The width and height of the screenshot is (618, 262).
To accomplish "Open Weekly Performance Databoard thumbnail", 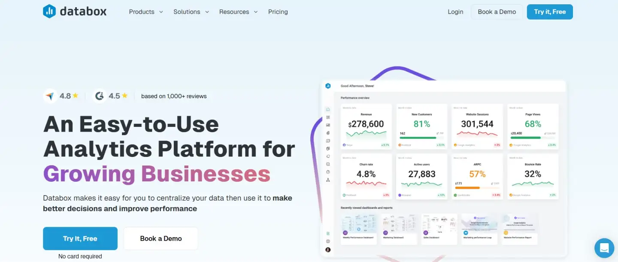I will pos(358,229).
